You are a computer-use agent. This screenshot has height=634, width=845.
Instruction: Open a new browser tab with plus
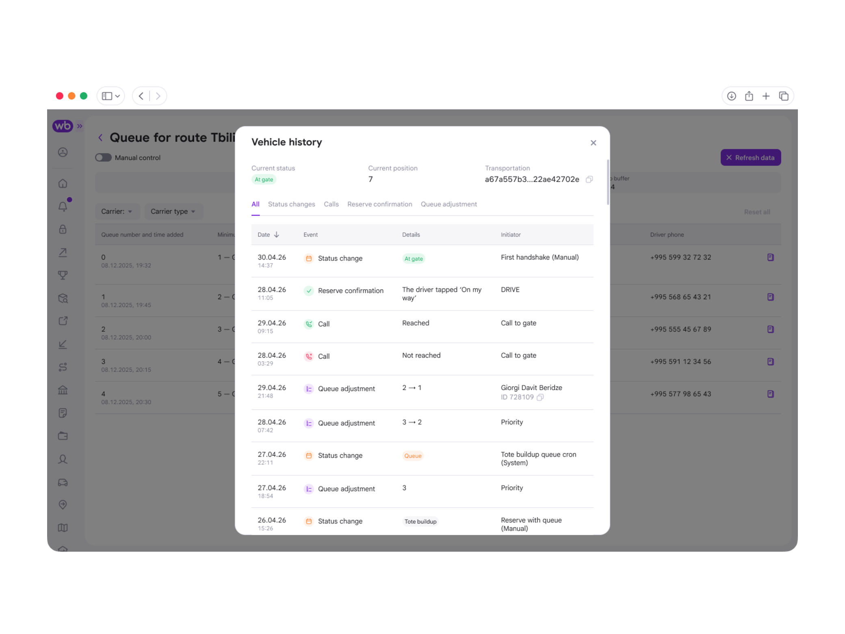[x=766, y=96]
